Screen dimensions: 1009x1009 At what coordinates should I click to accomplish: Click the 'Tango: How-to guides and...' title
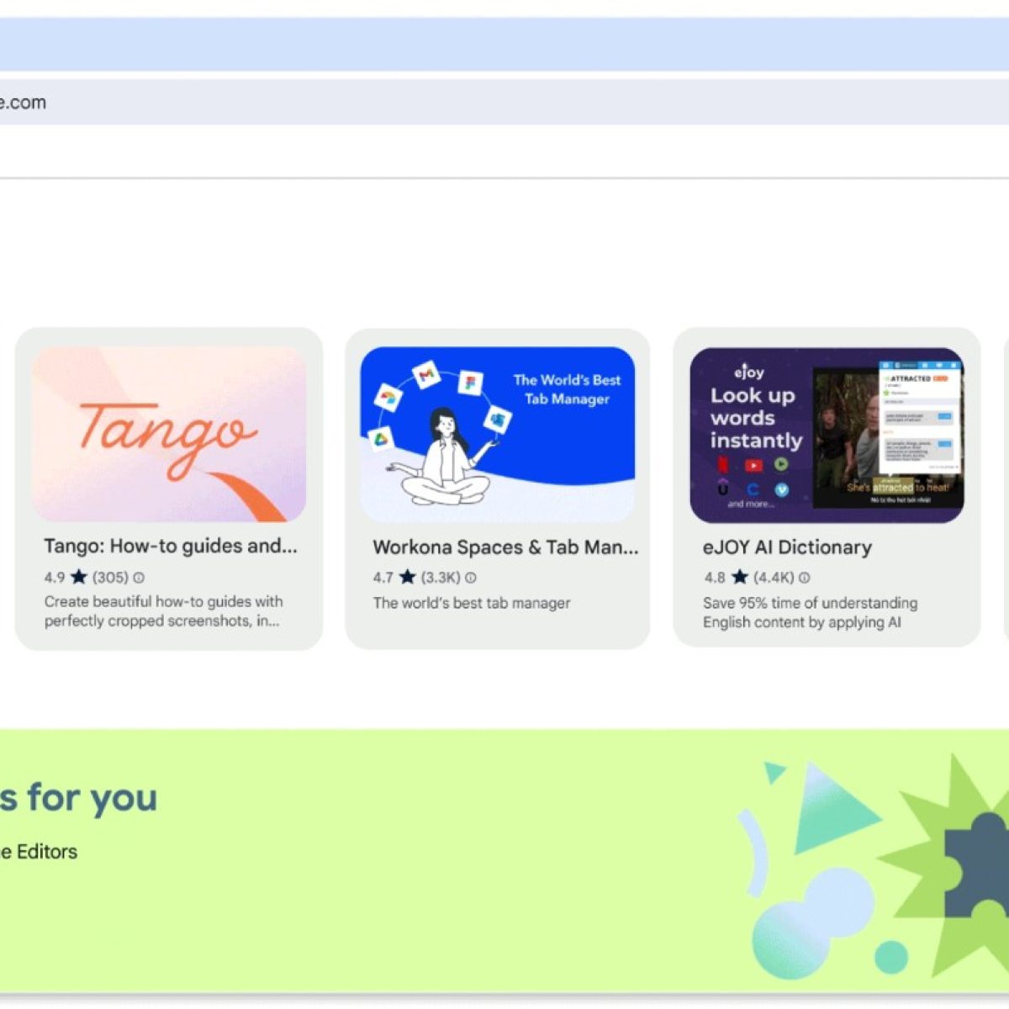point(171,547)
